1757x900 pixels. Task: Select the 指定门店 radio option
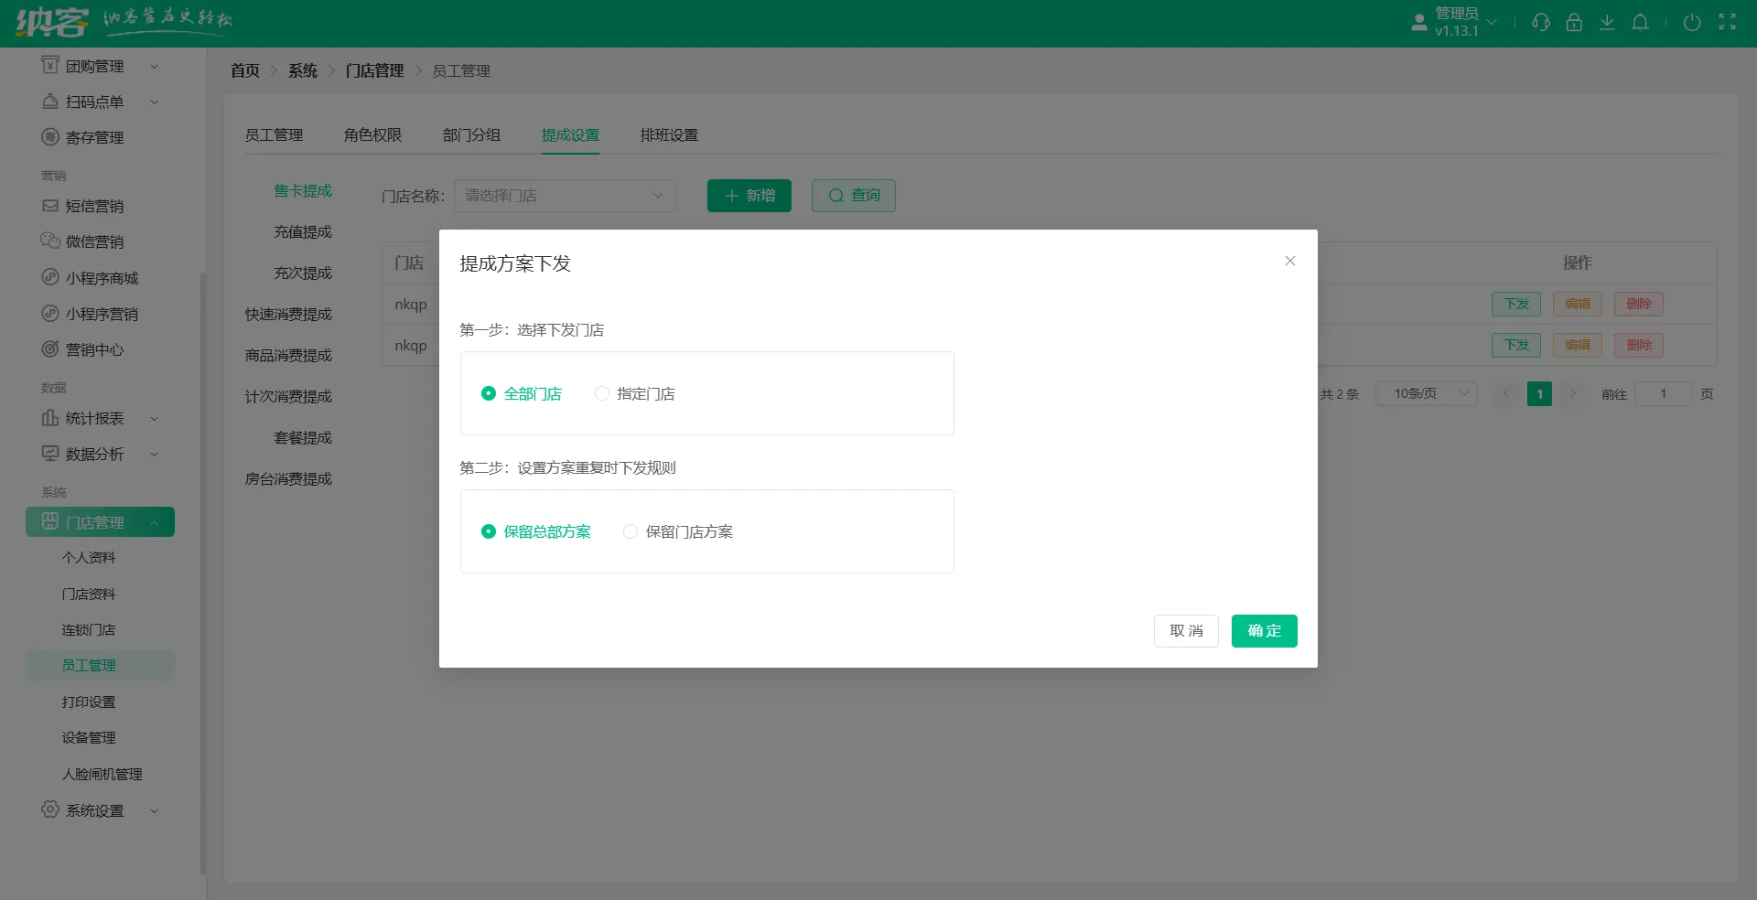tap(602, 393)
